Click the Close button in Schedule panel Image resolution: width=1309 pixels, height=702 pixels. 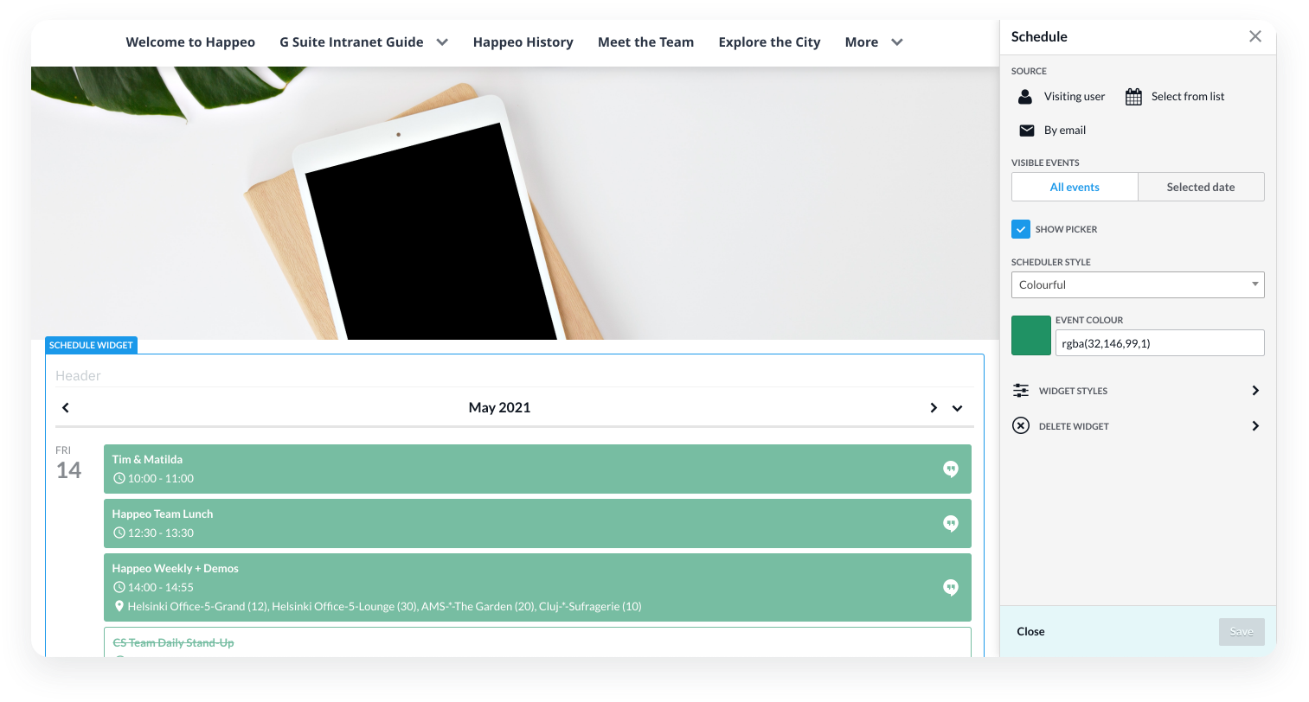click(x=1030, y=632)
